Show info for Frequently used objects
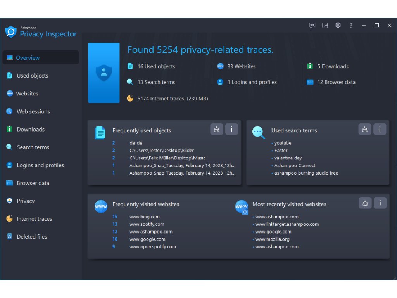The height and width of the screenshot is (298, 397). pyautogui.click(x=231, y=129)
